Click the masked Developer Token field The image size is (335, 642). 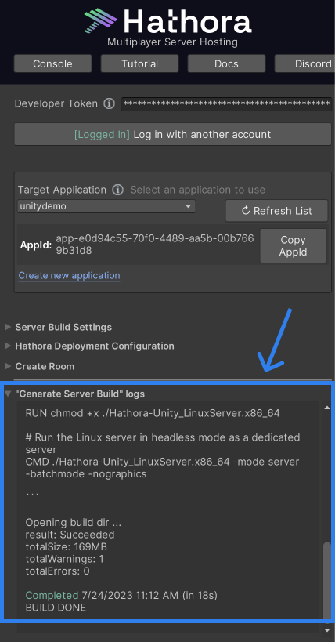226,104
